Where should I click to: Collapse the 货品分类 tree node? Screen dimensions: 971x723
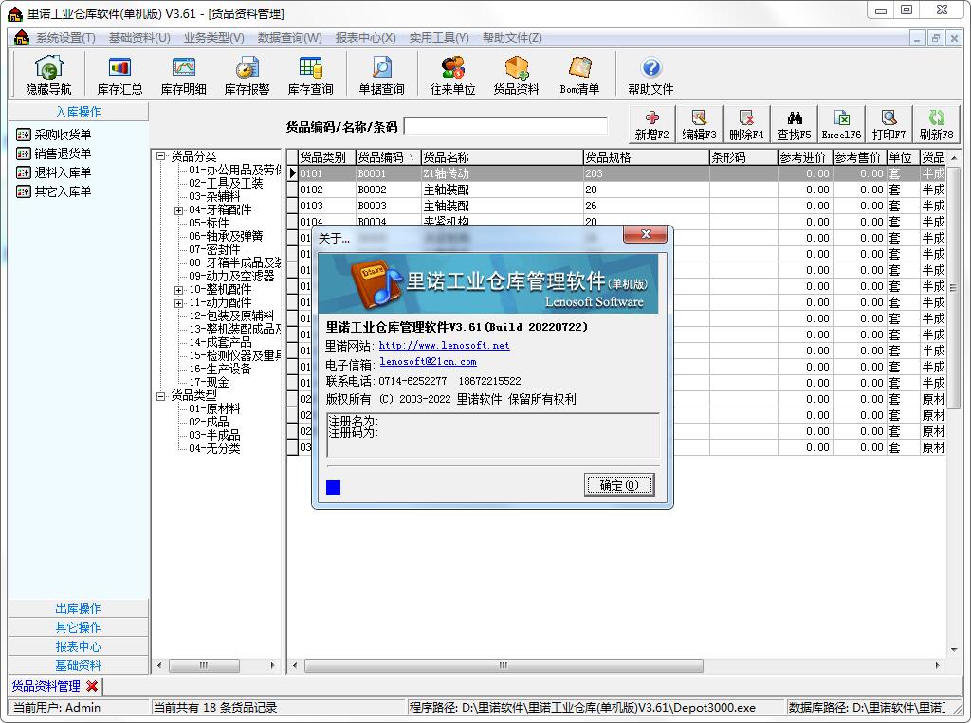click(161, 156)
